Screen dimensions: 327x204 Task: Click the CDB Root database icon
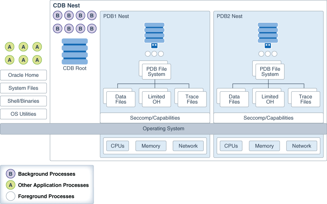75,51
